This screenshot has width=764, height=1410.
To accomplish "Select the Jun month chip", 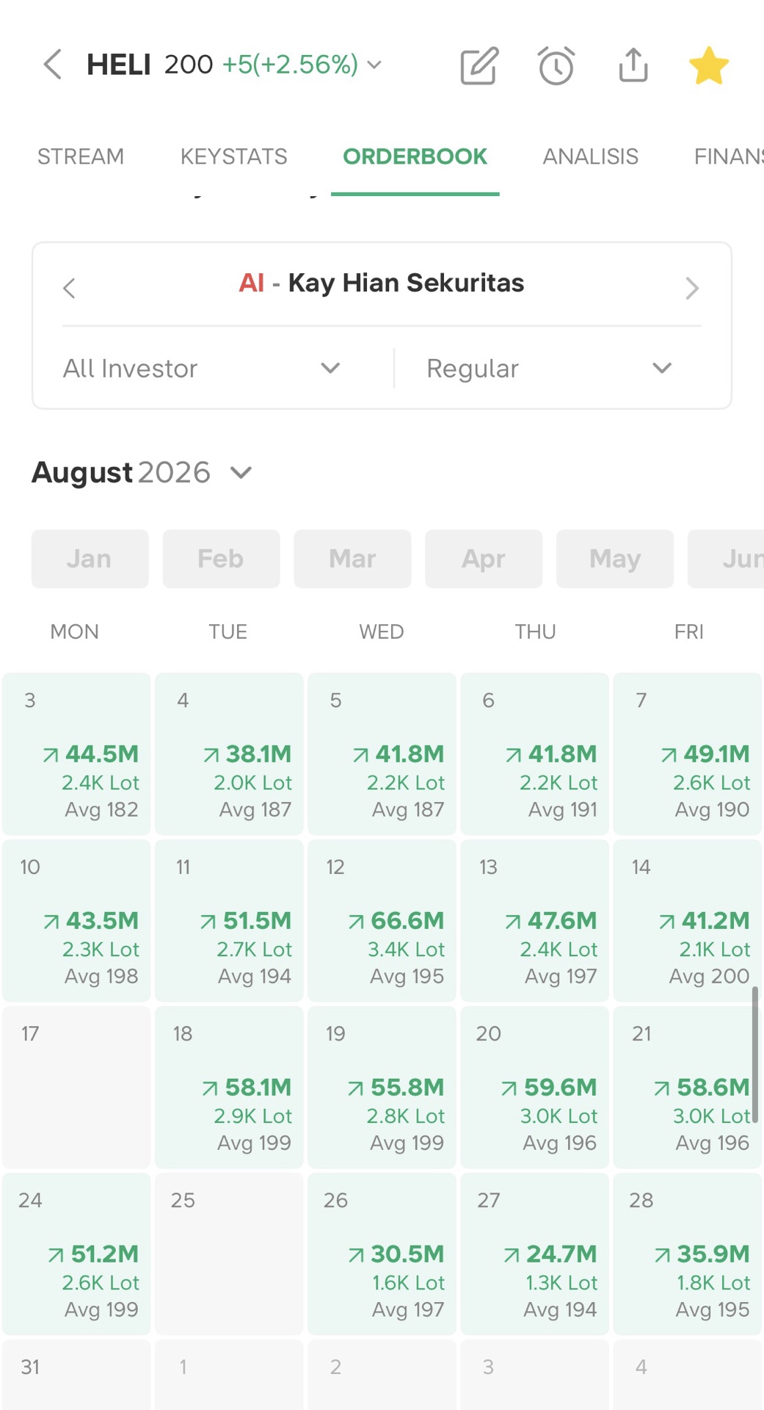I will pyautogui.click(x=726, y=559).
